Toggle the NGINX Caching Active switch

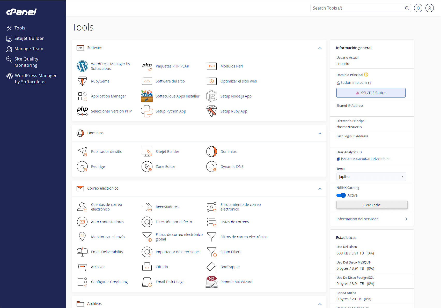tap(341, 195)
